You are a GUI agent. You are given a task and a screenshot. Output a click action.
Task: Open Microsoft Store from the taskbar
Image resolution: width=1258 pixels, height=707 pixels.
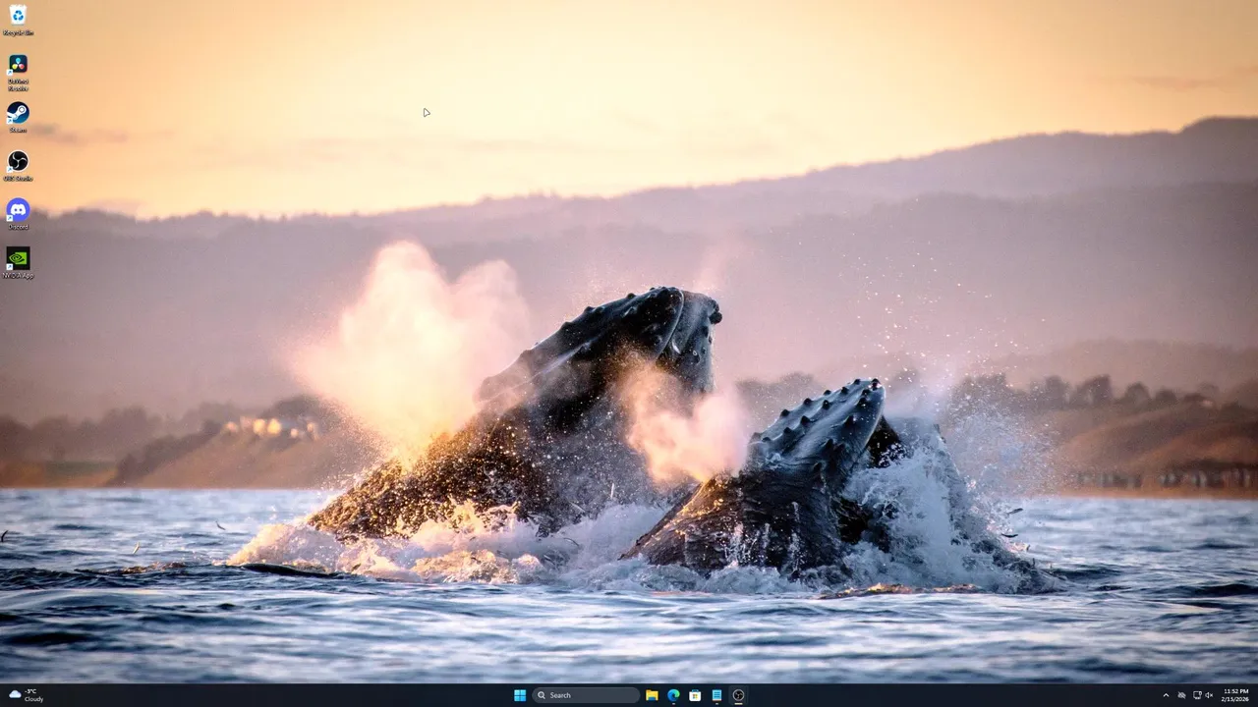click(x=695, y=695)
